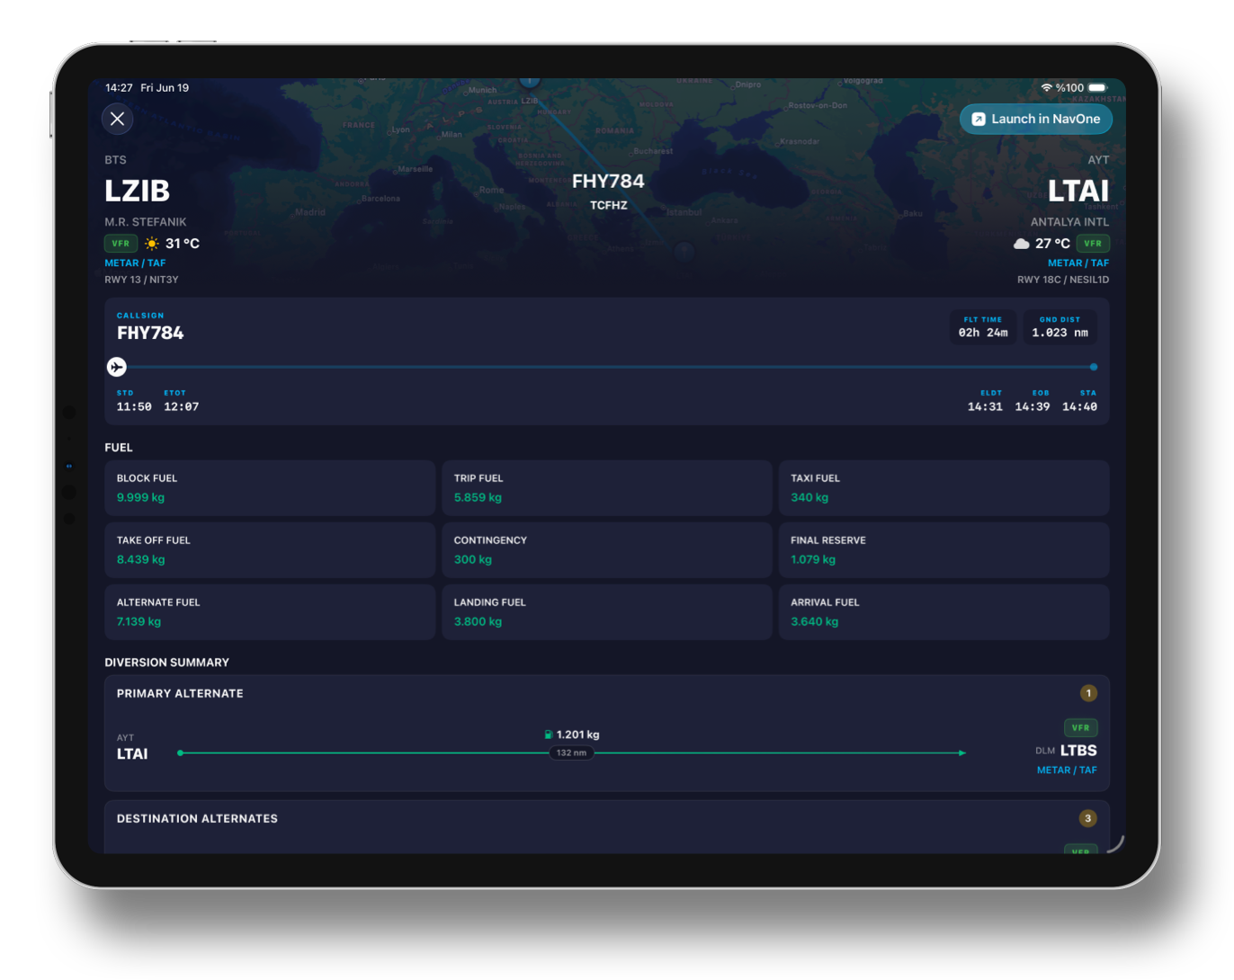
Task: Open METAR / TAF for LZIB departure
Action: coord(135,263)
